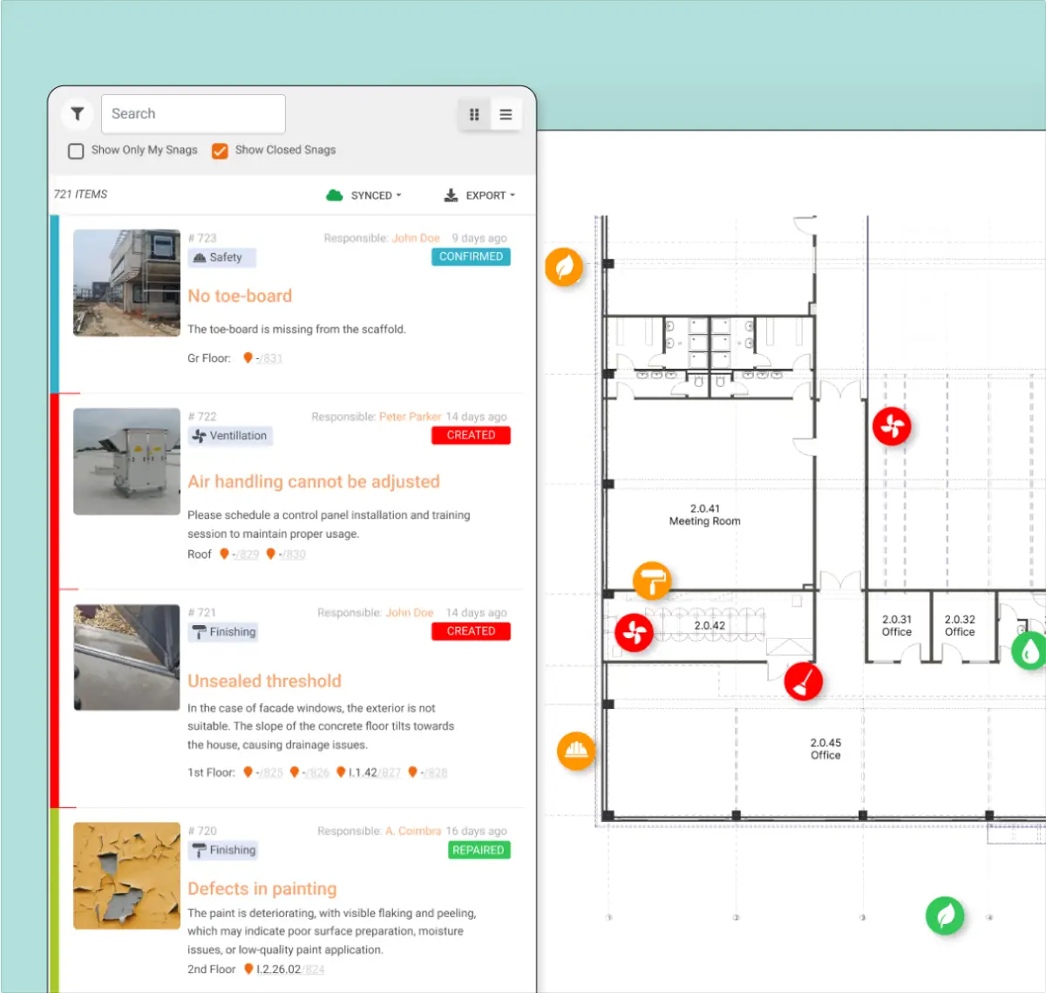The width and height of the screenshot is (1046, 993).
Task: Click the orange leaf marker on plan
Action: pos(564,267)
